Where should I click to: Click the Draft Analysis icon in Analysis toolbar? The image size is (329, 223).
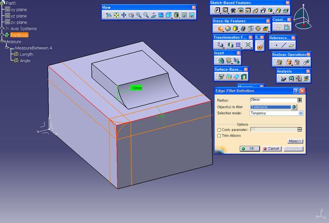284,79
